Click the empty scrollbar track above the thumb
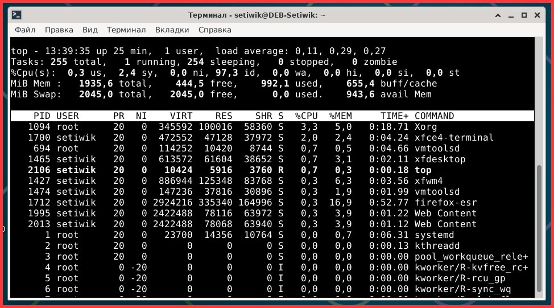The width and height of the screenshot is (554, 308). [539, 102]
